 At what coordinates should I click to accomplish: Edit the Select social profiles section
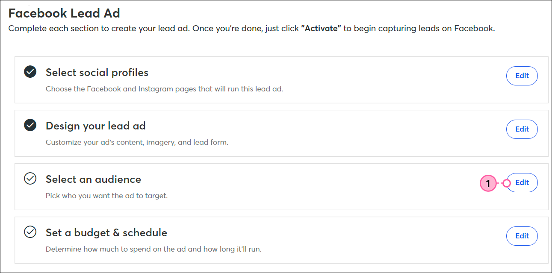[522, 76]
